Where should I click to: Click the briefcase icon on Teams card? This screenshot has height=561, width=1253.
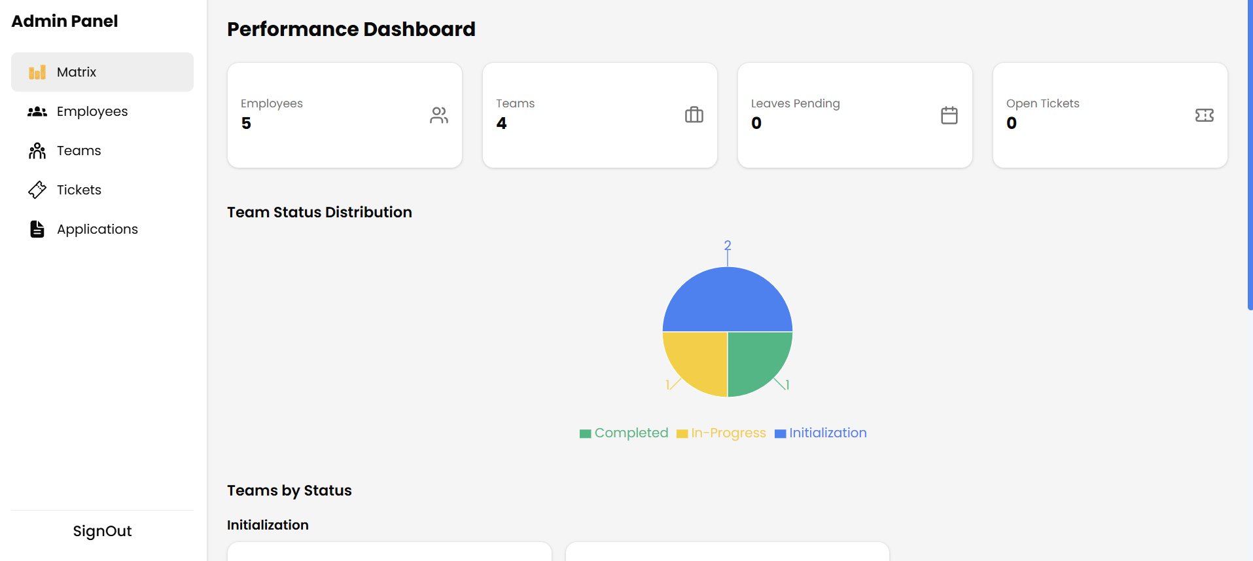click(x=694, y=115)
